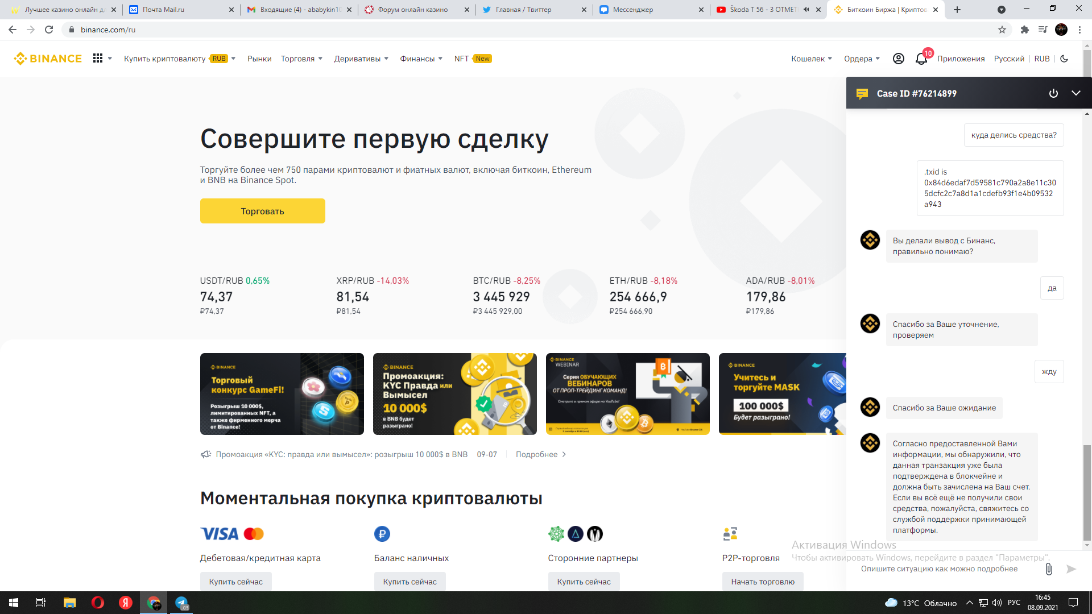This screenshot has width=1092, height=614.
Task: Click Купить сейчас under Сторонние партнеры
Action: (x=584, y=582)
